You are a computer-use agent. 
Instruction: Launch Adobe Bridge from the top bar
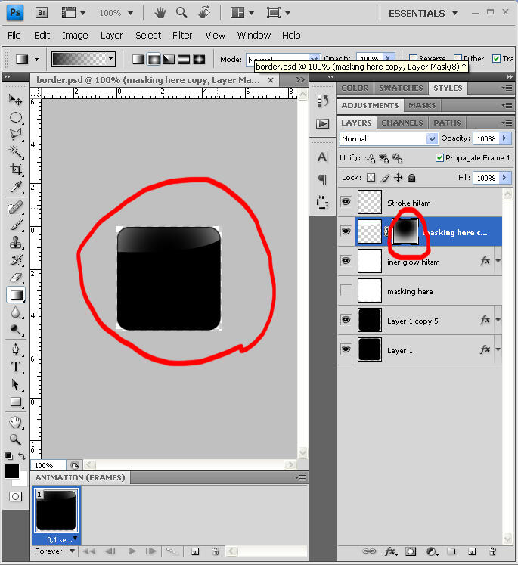point(42,13)
